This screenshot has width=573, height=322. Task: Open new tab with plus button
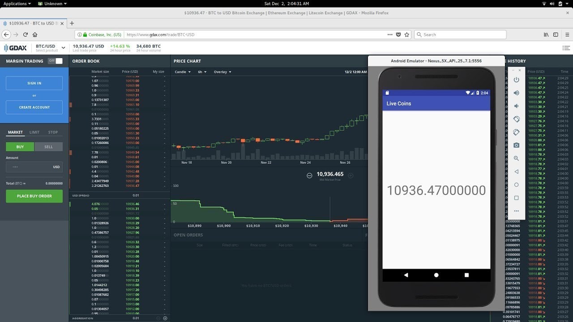tap(72, 23)
